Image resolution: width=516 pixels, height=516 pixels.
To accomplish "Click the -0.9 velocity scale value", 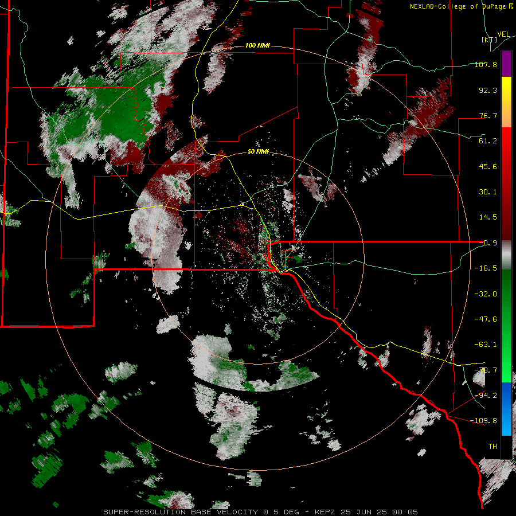I will 488,243.
